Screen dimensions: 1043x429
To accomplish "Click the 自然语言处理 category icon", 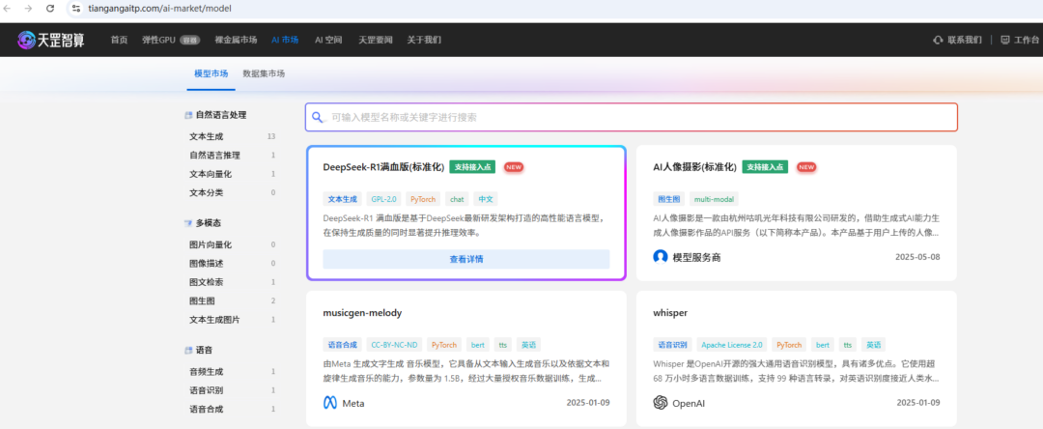I will pos(188,115).
